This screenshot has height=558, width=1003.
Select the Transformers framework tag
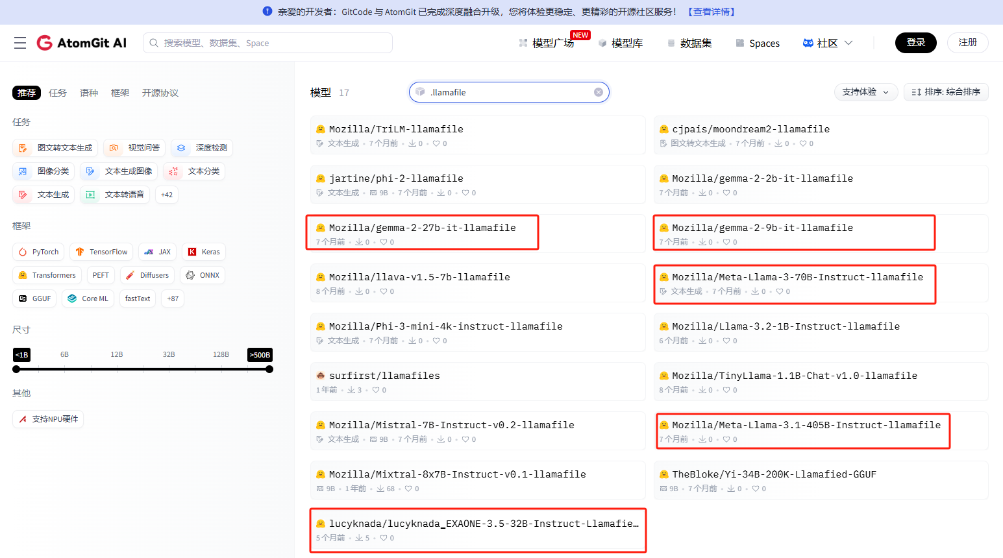47,275
